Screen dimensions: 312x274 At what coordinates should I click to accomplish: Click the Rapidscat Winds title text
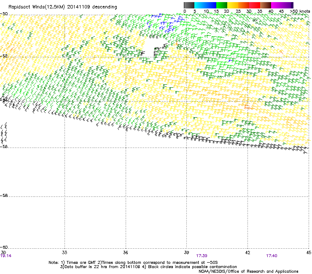(63, 7)
